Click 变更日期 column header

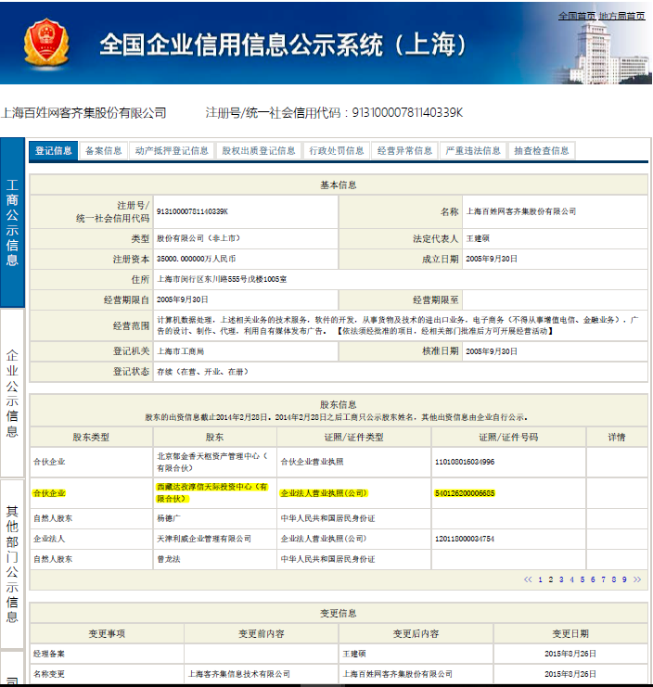570,633
